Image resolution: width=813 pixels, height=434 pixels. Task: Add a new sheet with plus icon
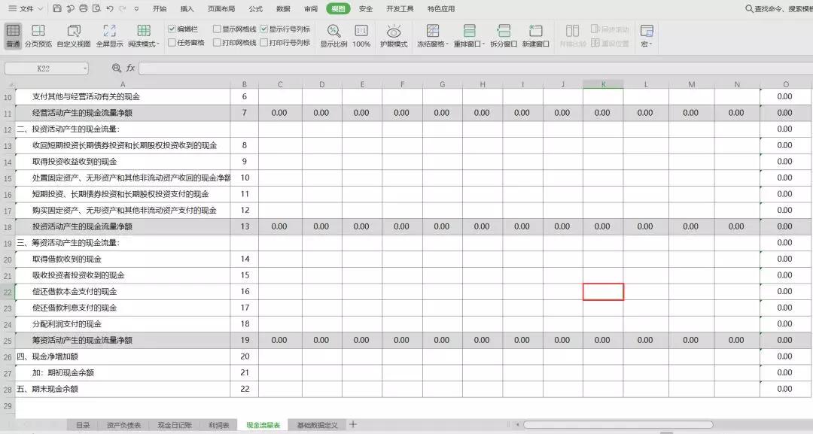tap(353, 424)
